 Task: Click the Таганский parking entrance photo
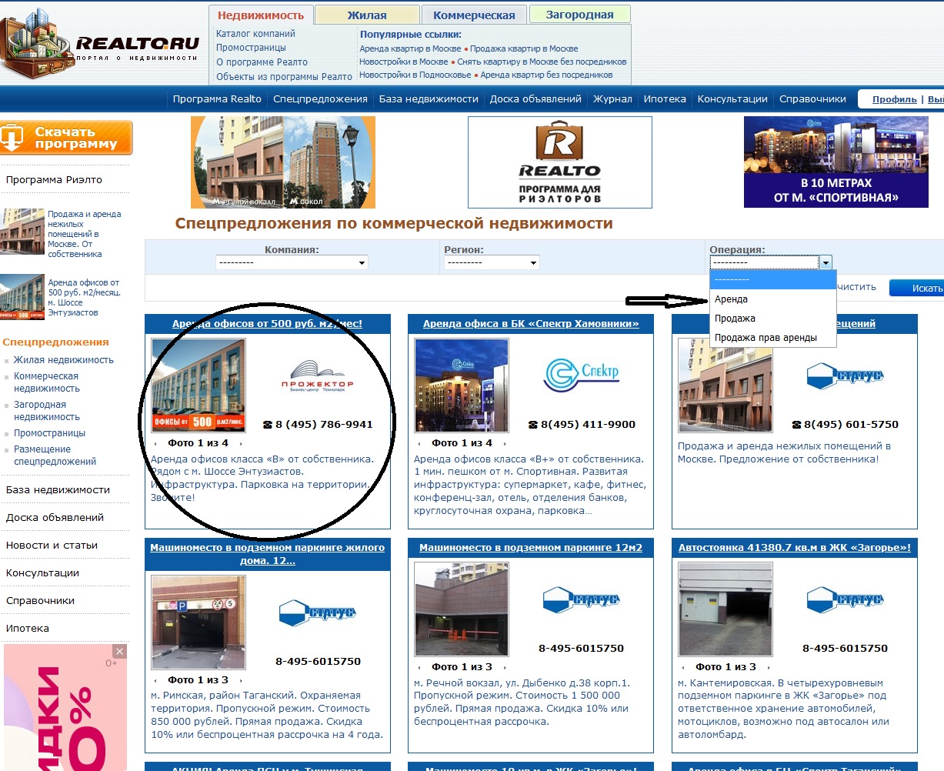(198, 622)
